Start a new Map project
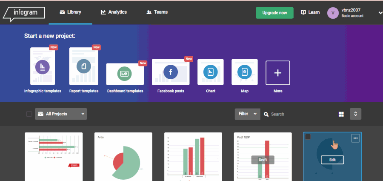Screen dimensions: 383x181 tap(244, 72)
